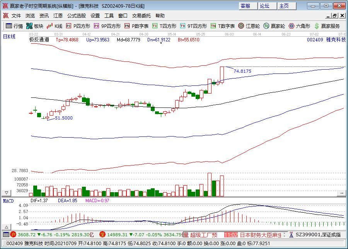Click the figure icon beside SZ399001
The height and width of the screenshot is (249, 348).
[x=292, y=235]
